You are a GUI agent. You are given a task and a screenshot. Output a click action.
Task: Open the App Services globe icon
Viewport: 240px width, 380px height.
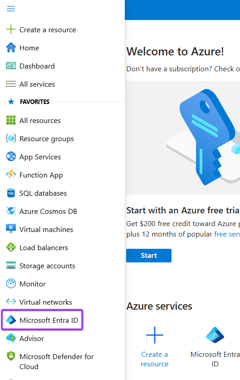coord(11,157)
